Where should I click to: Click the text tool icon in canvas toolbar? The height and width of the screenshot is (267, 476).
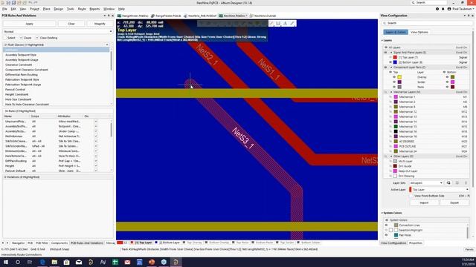[285, 23]
